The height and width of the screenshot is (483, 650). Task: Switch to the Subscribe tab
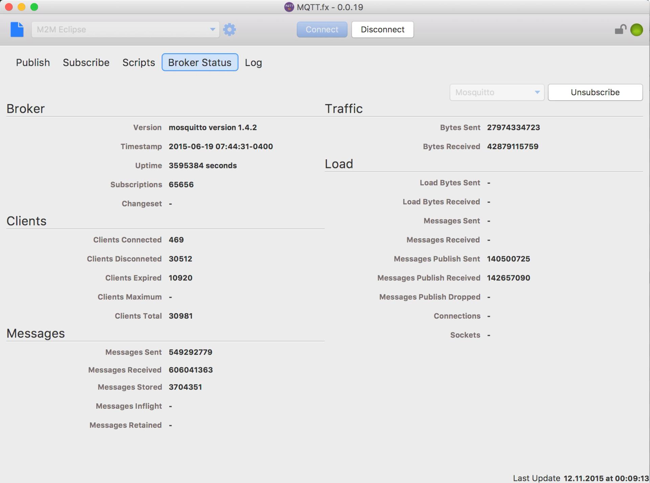coord(86,62)
